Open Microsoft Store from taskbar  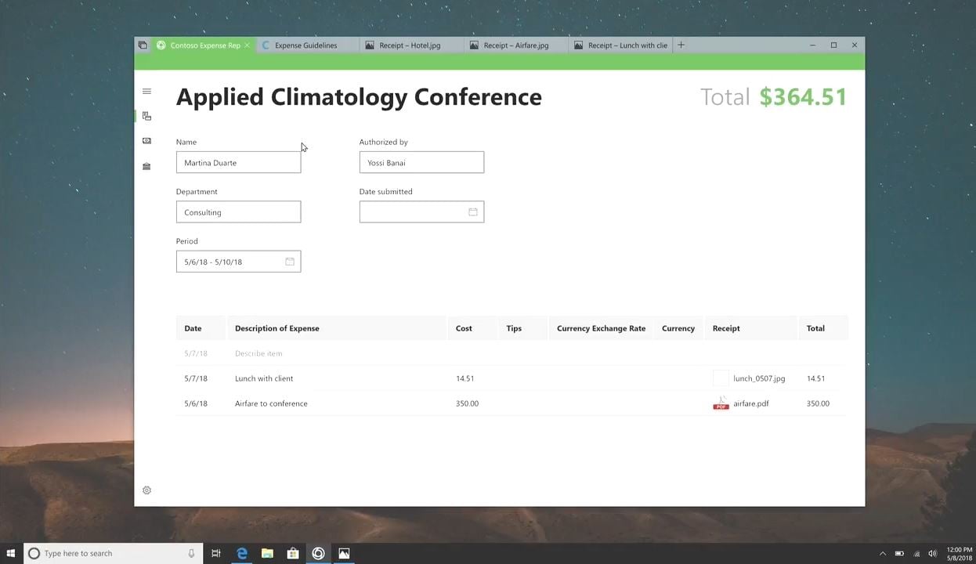pos(293,553)
